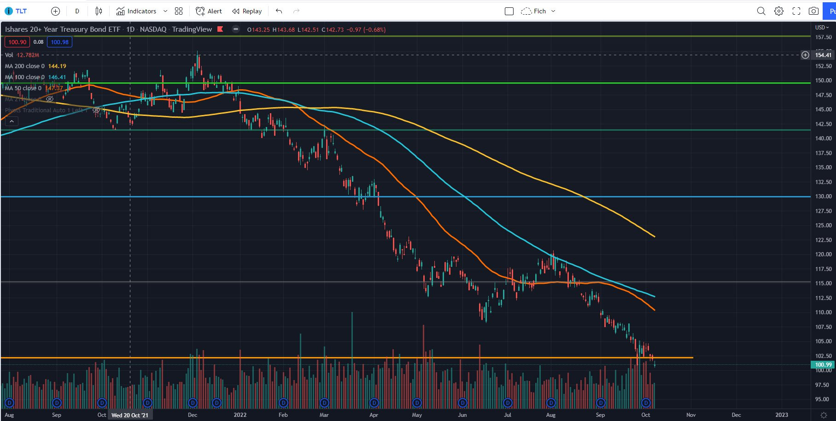836x421 pixels.
Task: Click dividend marker under Sep 2022
Action: (x=601, y=403)
